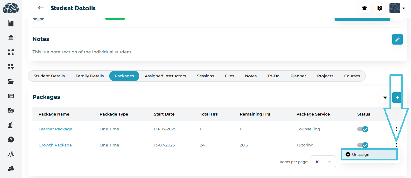Open the Learner Package link
Screen dimensions: 411x178
pos(55,129)
